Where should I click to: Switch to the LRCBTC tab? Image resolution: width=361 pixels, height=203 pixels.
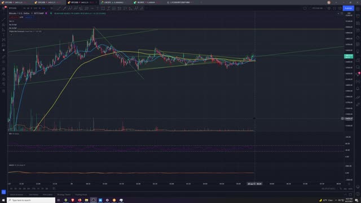[x=115, y=2]
